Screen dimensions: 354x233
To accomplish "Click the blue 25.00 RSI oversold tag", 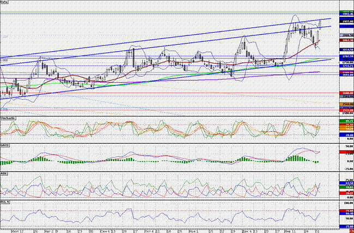I will (346, 226).
